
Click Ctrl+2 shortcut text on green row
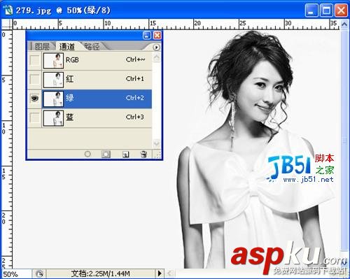tap(135, 98)
